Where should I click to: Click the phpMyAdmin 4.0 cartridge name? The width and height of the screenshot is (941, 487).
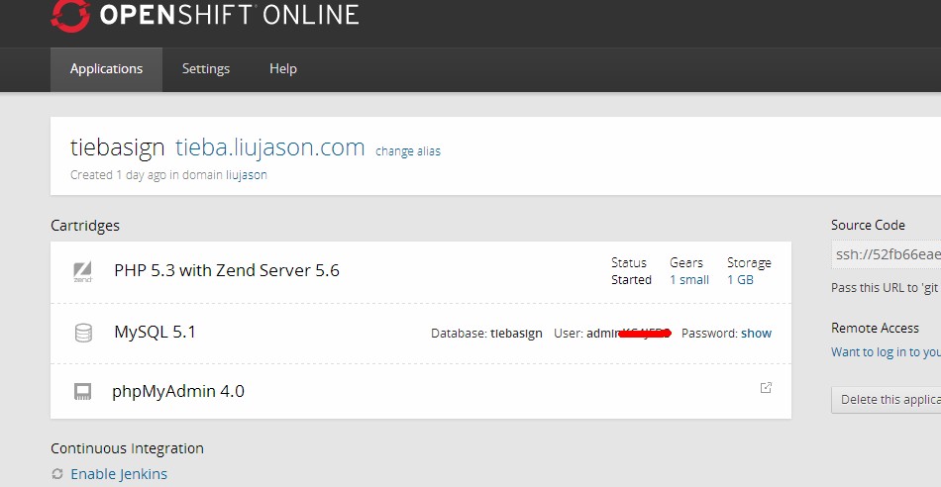click(178, 391)
